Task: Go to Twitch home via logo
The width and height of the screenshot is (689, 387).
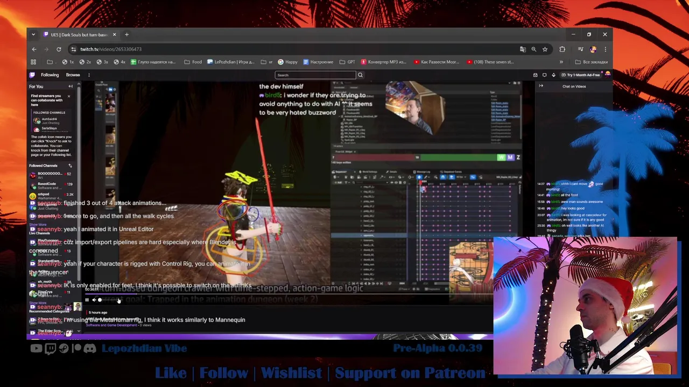Action: pos(32,75)
